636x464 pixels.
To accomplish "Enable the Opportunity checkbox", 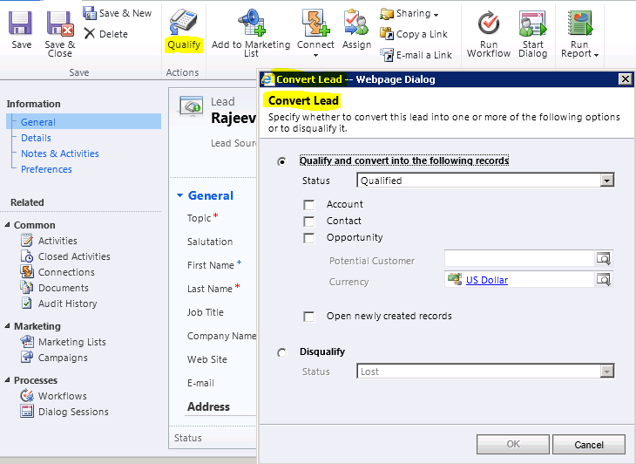I will click(308, 238).
